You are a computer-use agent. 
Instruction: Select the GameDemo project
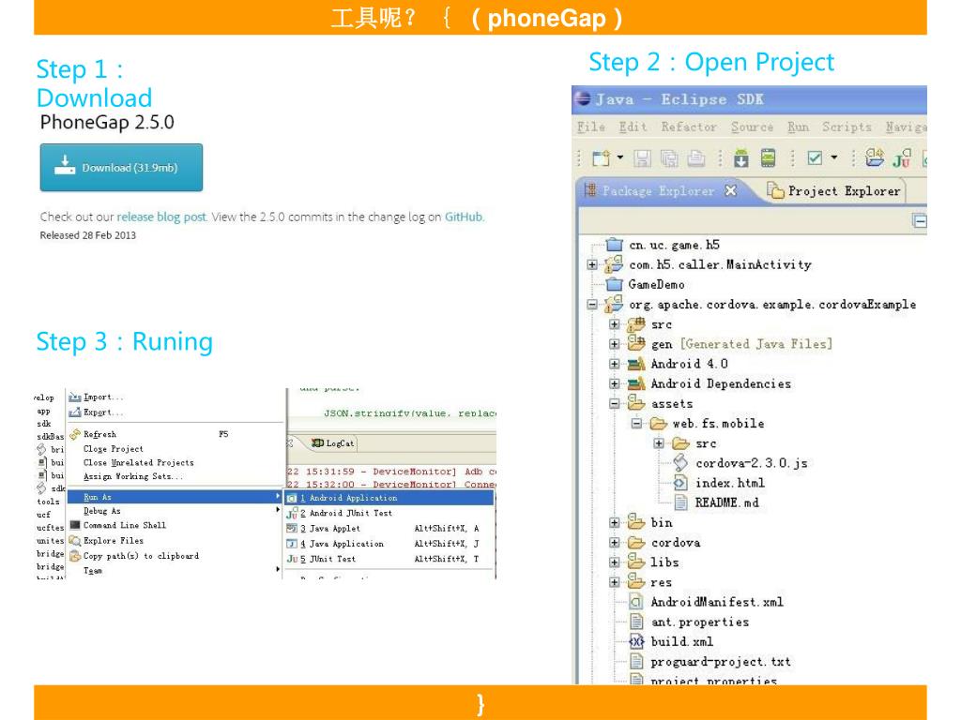coord(656,285)
